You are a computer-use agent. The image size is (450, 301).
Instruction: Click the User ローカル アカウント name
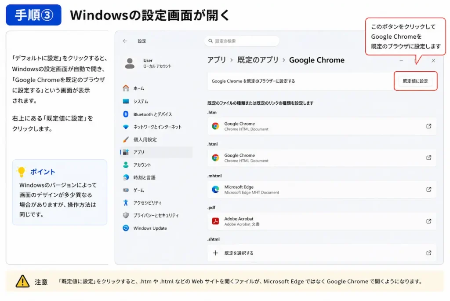point(157,63)
